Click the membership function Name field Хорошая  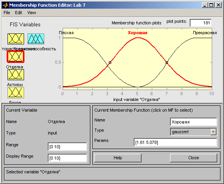pyautogui.click(x=193, y=122)
